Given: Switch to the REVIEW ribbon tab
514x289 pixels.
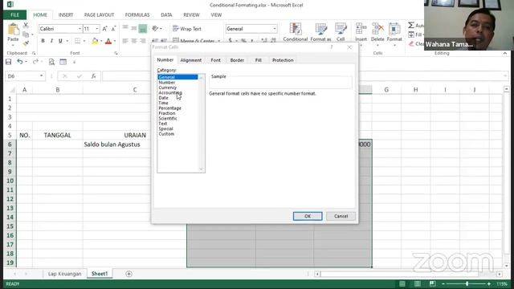Looking at the screenshot, I should pyautogui.click(x=191, y=15).
